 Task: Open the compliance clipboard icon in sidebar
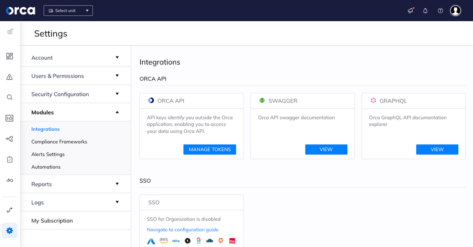(x=10, y=159)
